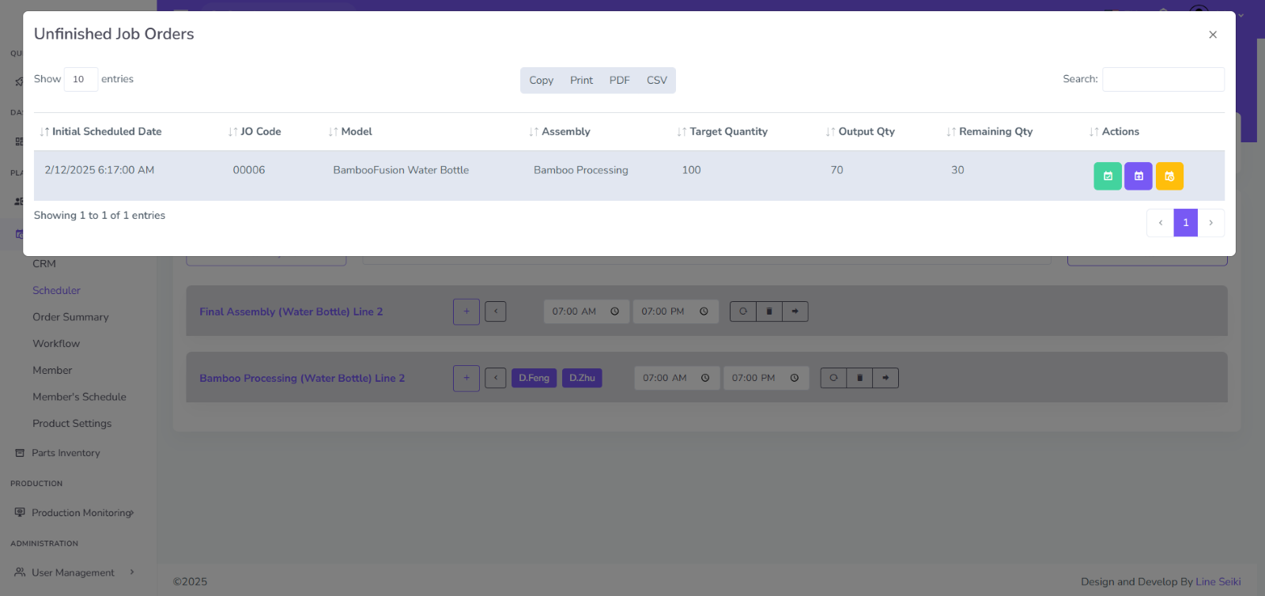
Task: Sort table by Target Quantity header
Action: pyautogui.click(x=727, y=132)
